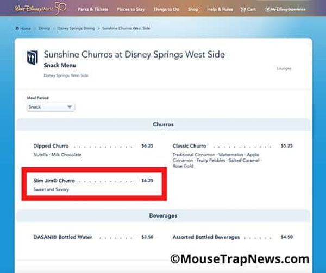Click the Sweet and Savory description
This screenshot has width=326, height=273.
51,189
